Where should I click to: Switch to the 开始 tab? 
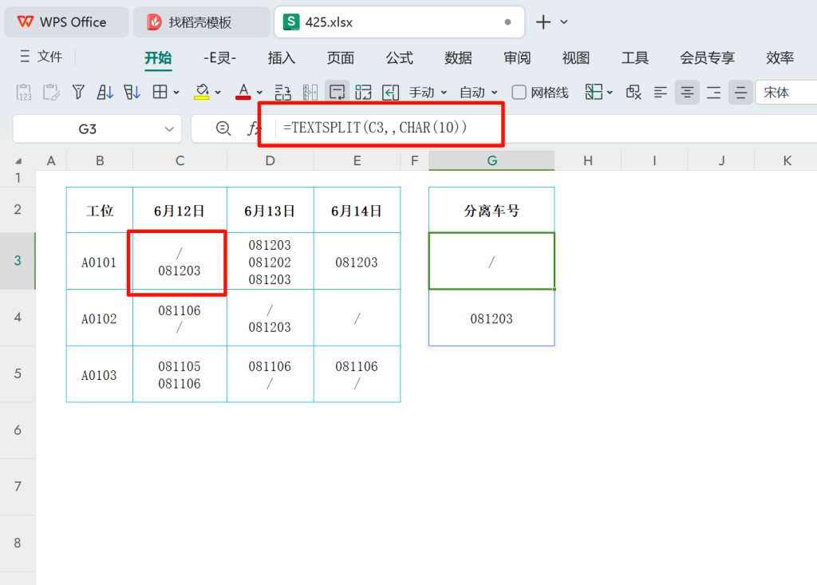pos(158,58)
